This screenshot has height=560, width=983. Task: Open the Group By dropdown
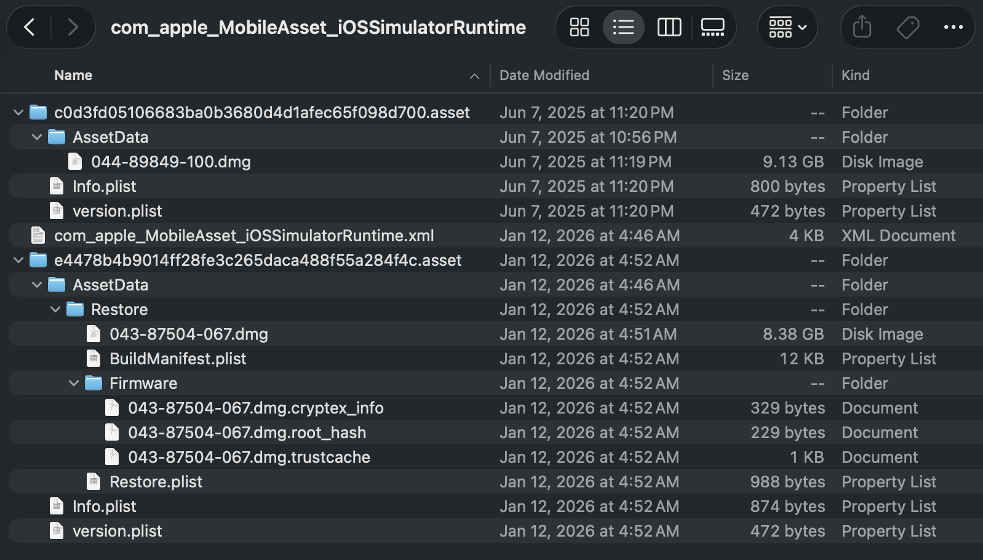(787, 27)
